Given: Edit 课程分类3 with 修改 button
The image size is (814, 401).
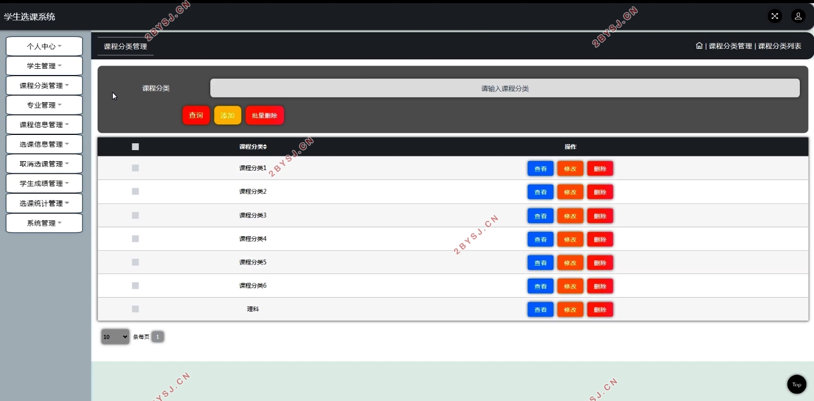Looking at the screenshot, I should click(x=570, y=216).
